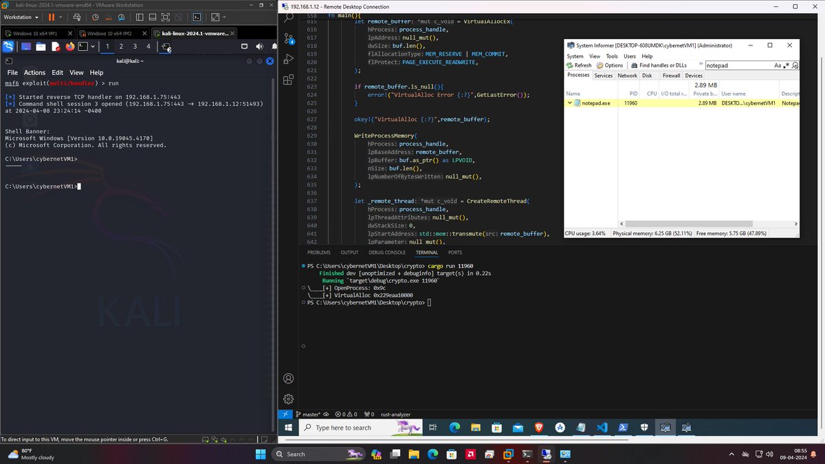Open Tools menu in System Informer

tap(612, 56)
